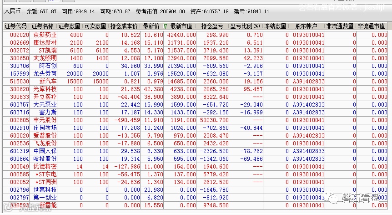Click loss value -2326.520 cell
The image size is (392, 215).
tap(214, 151)
